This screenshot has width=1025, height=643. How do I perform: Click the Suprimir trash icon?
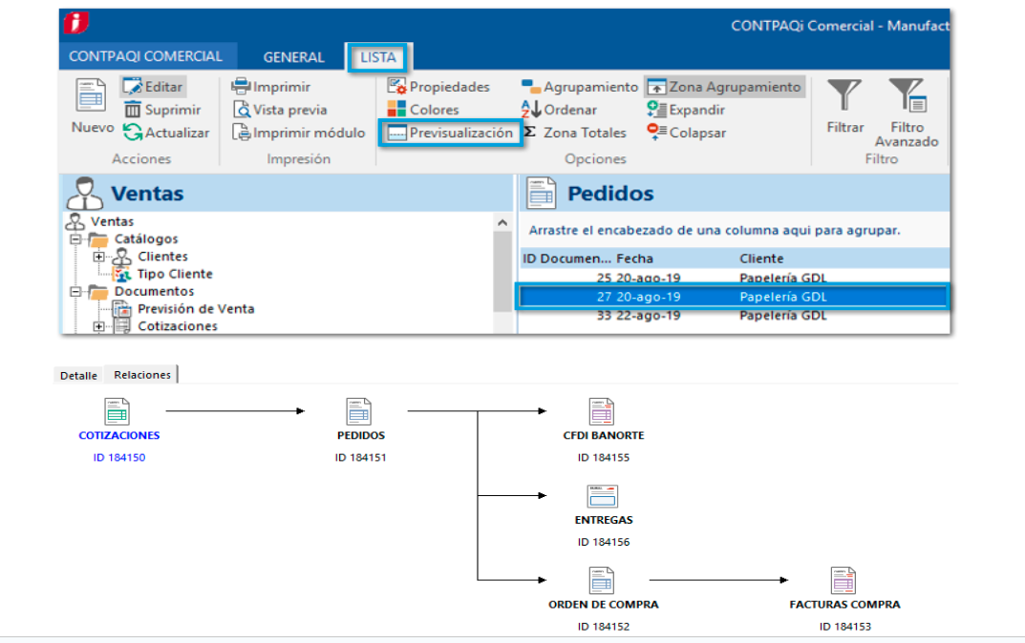(133, 110)
